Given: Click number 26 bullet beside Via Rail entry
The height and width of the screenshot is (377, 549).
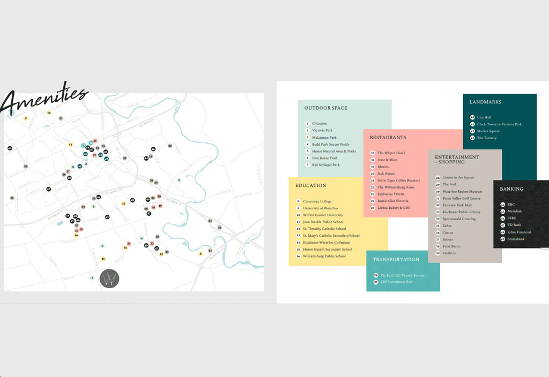Looking at the screenshot, I should click(x=376, y=275).
